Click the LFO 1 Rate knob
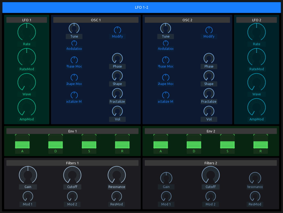Image resolution: width=283 pixels, height=213 pixels. click(27, 32)
